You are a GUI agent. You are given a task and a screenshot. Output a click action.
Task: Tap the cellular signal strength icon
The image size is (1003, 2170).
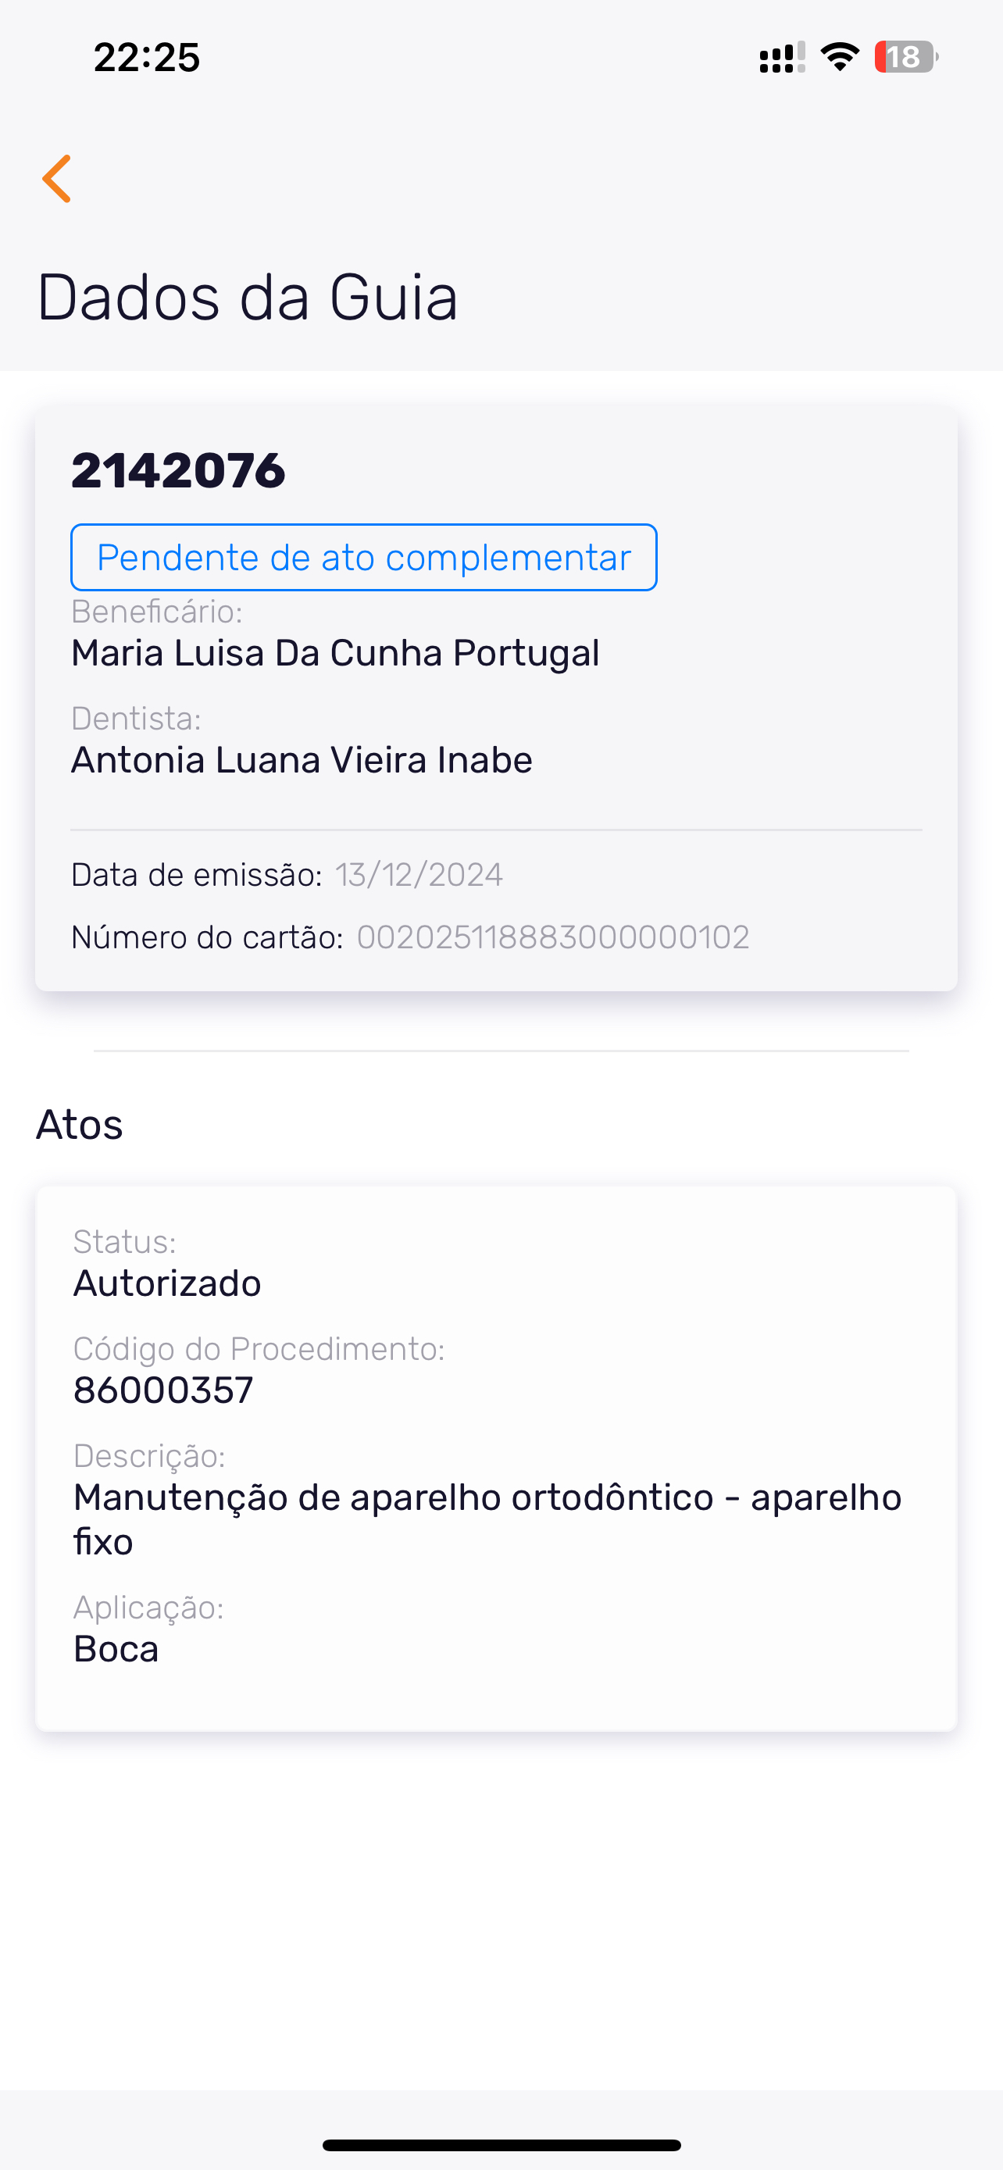pyautogui.click(x=781, y=57)
